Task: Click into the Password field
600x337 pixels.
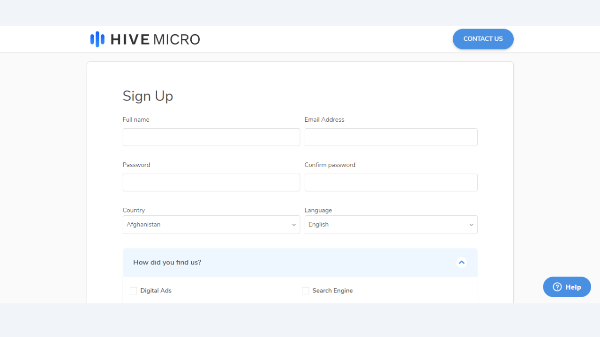Action: pyautogui.click(x=211, y=183)
